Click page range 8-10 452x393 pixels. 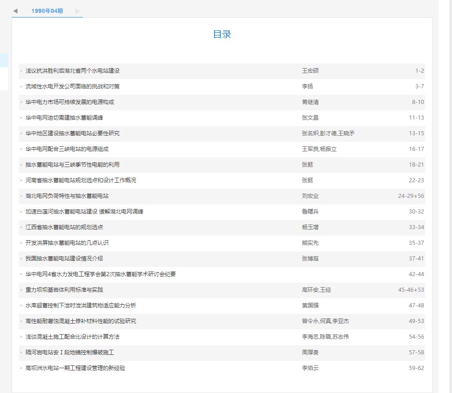418,102
